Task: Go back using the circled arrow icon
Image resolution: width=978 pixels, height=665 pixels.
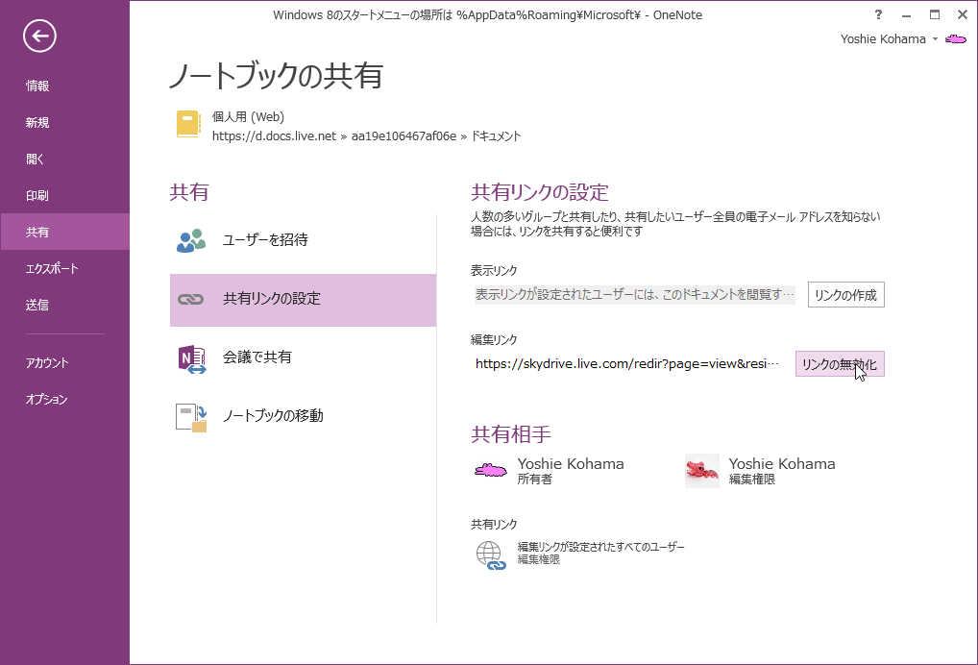Action: point(40,37)
